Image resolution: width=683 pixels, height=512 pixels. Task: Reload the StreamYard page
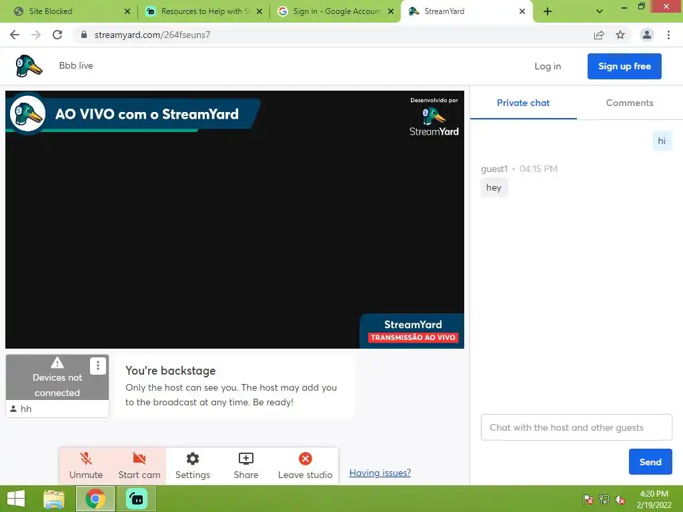pyautogui.click(x=57, y=35)
